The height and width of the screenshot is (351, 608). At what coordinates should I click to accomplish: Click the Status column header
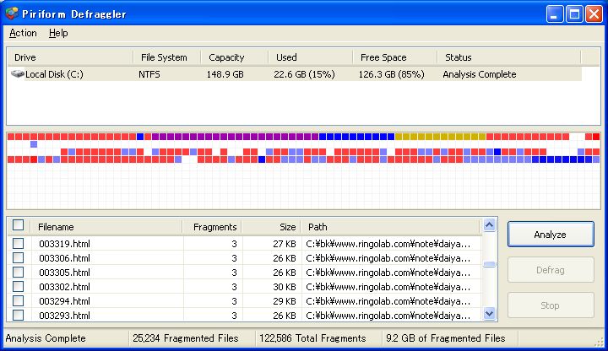[508, 57]
